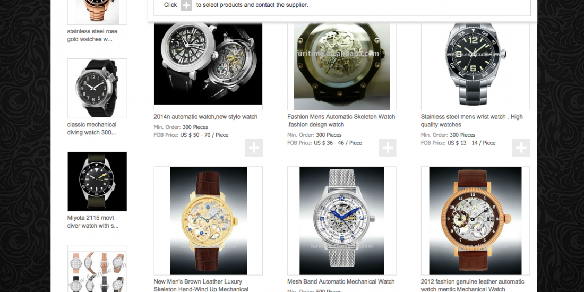View the classic mechanical diving watch listing
584x292 pixels.
(92, 128)
